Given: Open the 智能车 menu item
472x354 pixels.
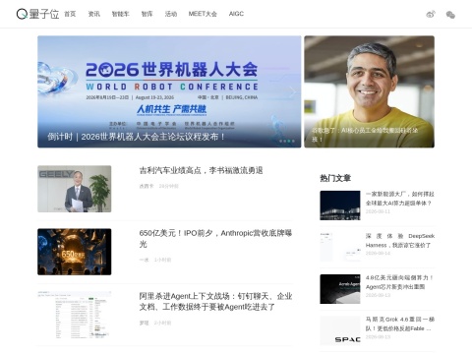Looking at the screenshot, I should [x=121, y=14].
